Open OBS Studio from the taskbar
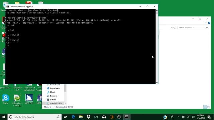Viewport: 214px width, 120px height. [119, 117]
